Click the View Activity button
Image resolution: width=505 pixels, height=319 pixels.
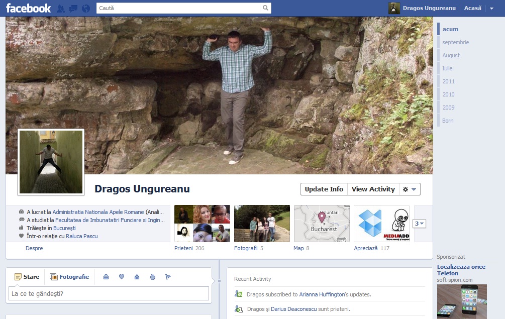click(373, 189)
